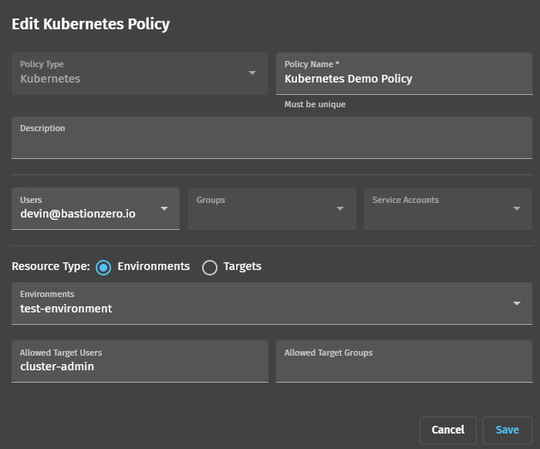Click into the Description text field
Image resolution: width=540 pixels, height=449 pixels.
coord(272,138)
